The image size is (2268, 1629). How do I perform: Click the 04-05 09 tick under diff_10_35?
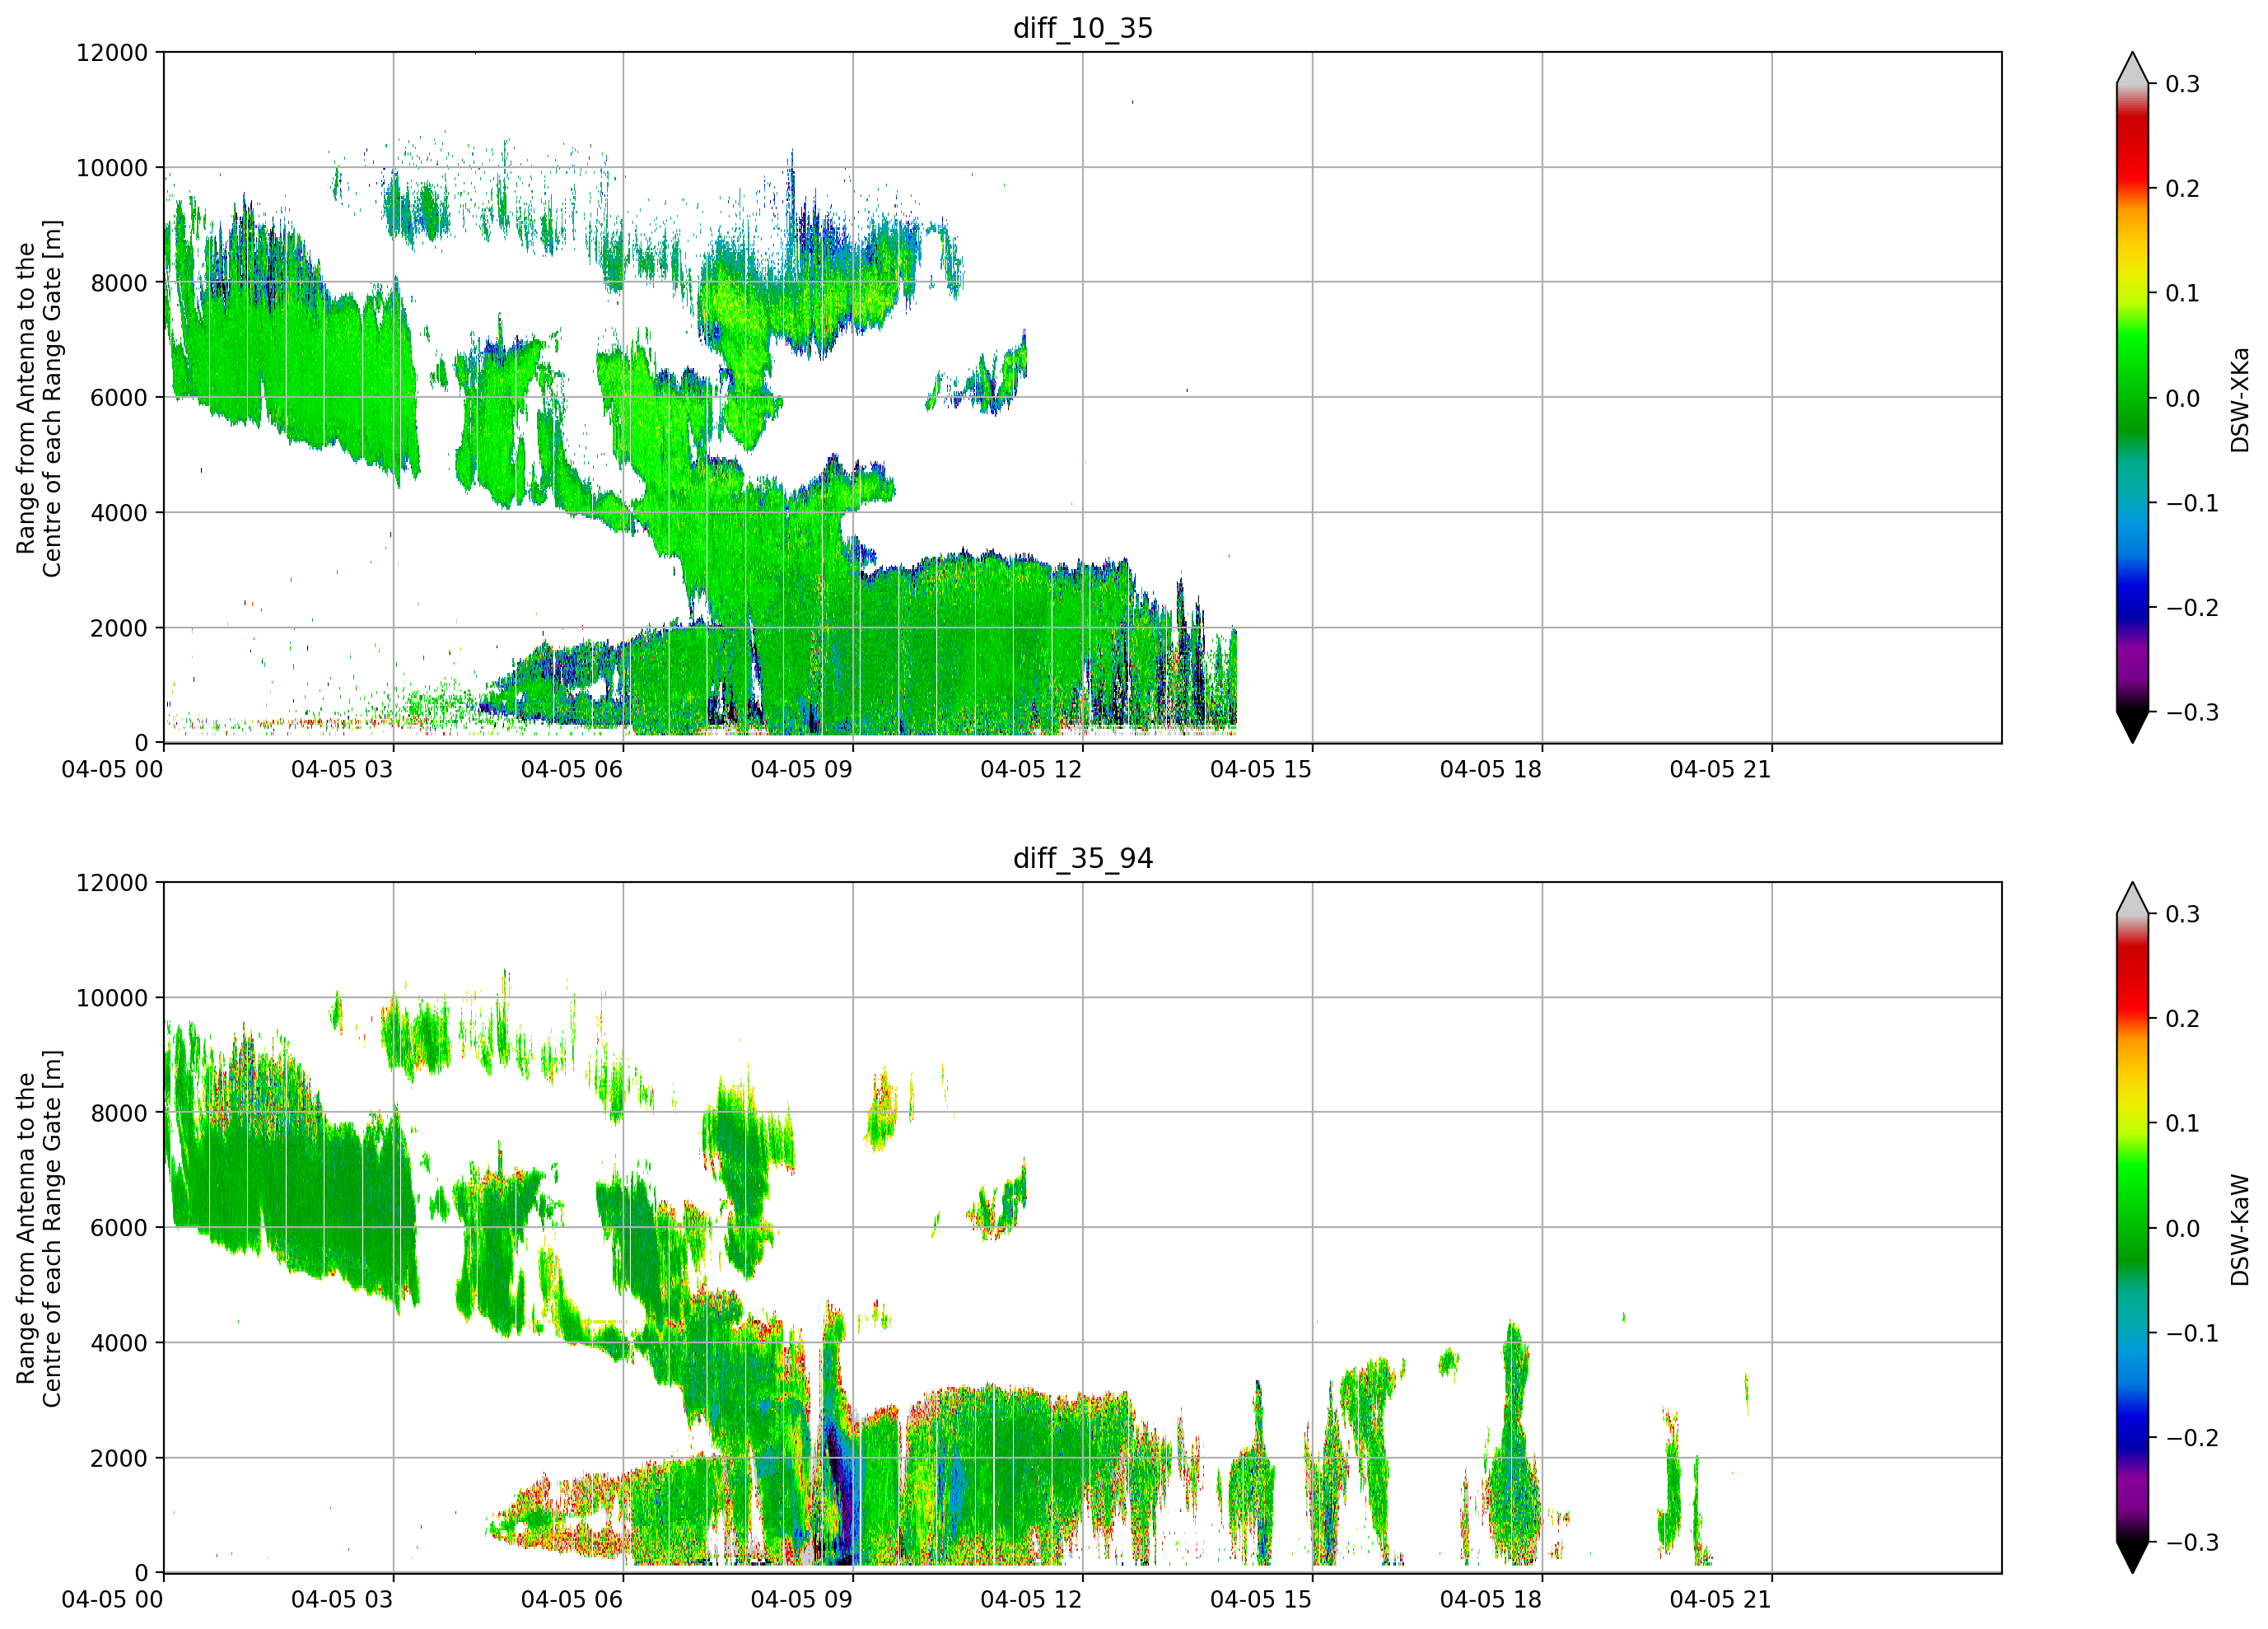coord(802,769)
